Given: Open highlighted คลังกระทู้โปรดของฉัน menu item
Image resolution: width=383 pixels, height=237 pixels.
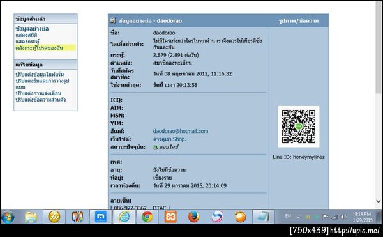Looking at the screenshot, I should [39, 48].
